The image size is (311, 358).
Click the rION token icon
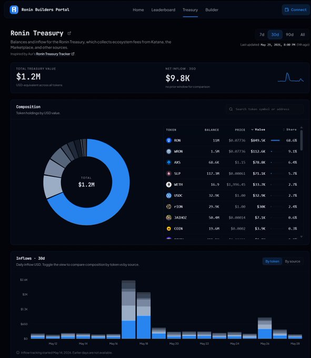click(168, 206)
